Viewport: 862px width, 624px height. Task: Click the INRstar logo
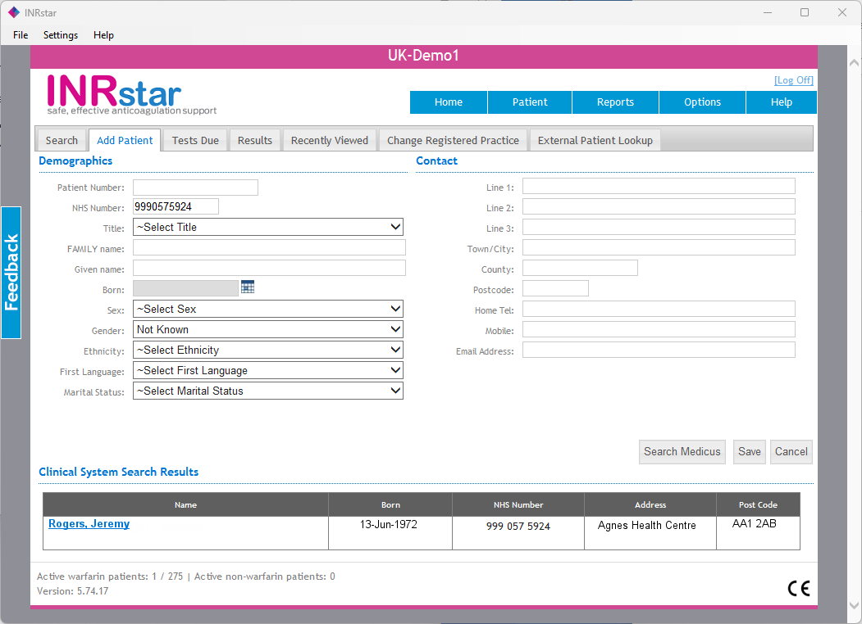(x=131, y=95)
